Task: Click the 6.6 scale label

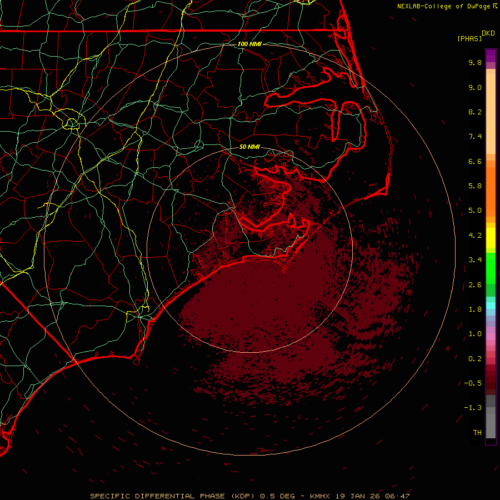Action: point(475,161)
